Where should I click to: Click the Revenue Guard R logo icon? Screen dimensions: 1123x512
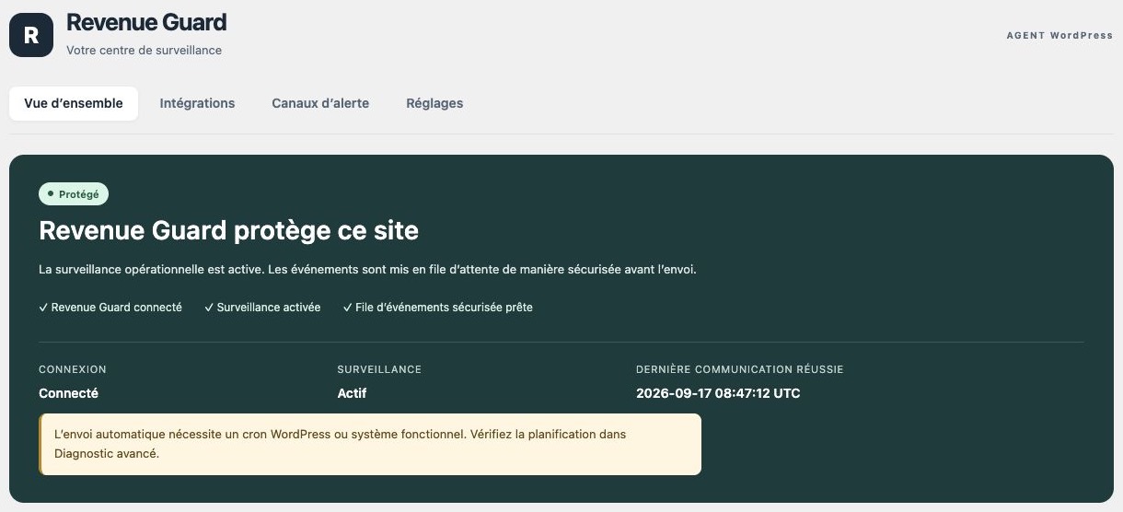pyautogui.click(x=31, y=35)
